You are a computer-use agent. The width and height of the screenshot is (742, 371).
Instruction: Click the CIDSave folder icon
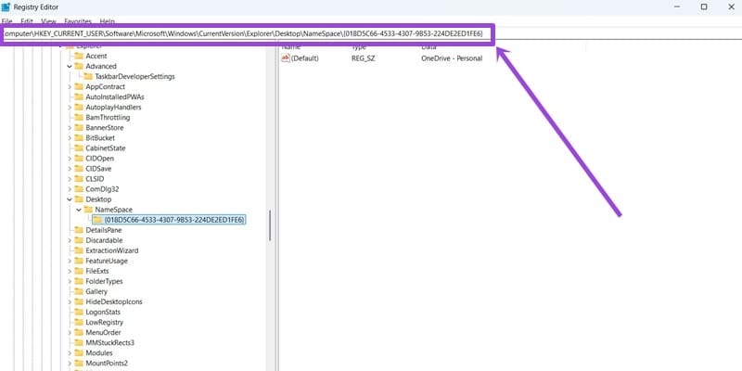point(79,169)
